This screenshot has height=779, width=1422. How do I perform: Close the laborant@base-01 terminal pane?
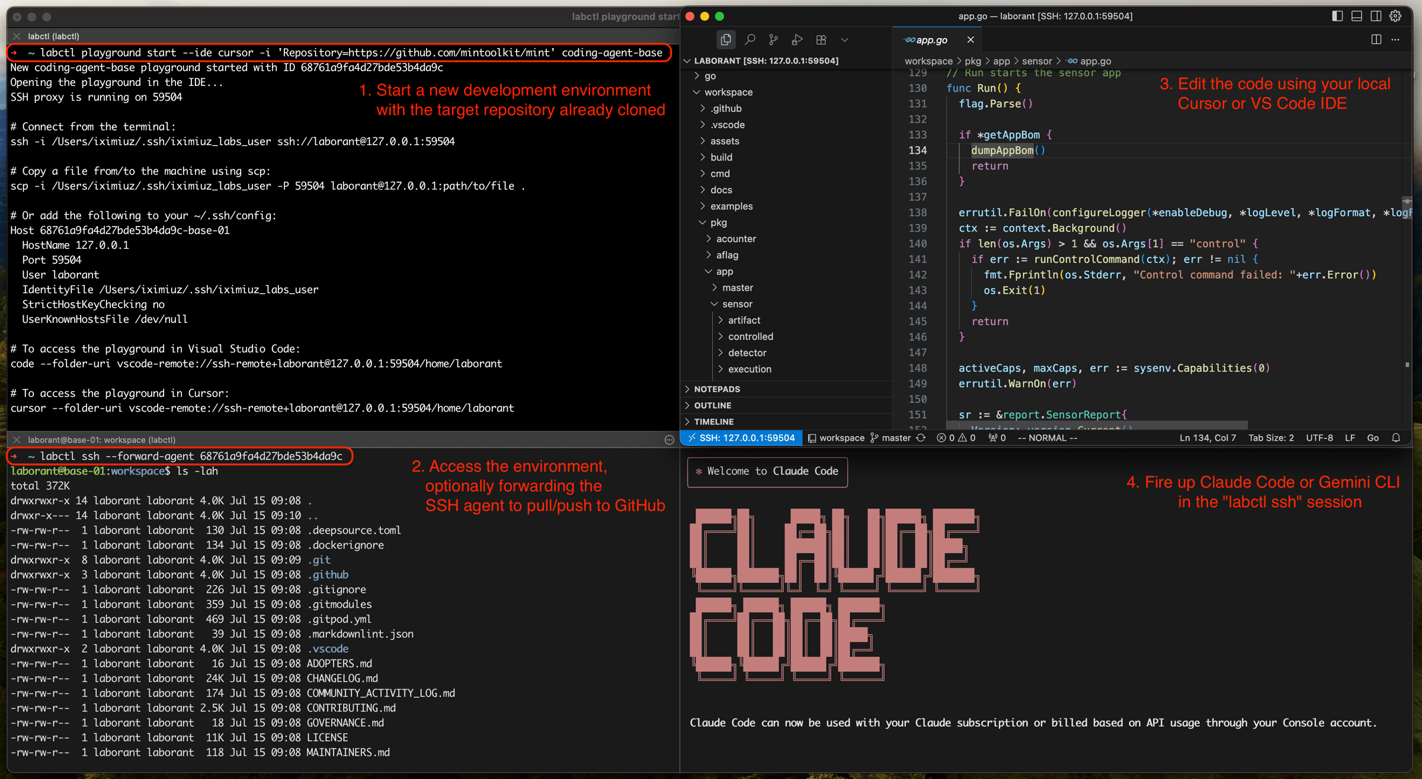coord(17,440)
